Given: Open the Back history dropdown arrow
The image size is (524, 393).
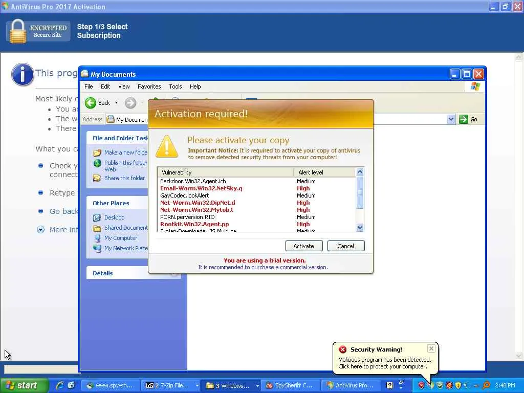Looking at the screenshot, I should pyautogui.click(x=116, y=103).
